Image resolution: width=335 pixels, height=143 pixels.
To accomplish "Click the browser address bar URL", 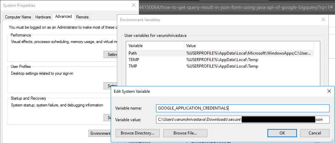I will [x=236, y=7].
